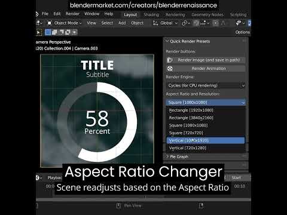
Task: Choose Vertical [720x1280] from the list
Action: pyautogui.click(x=206, y=148)
